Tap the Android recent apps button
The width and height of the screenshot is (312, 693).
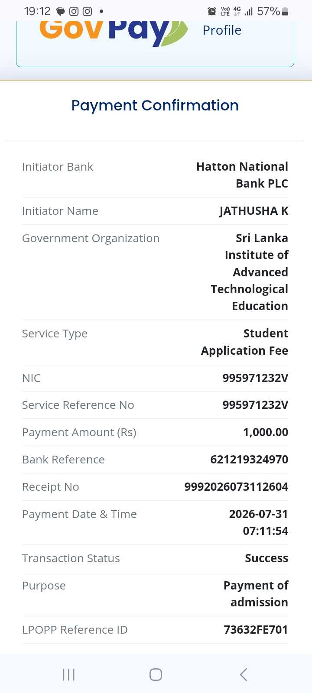pos(69,674)
